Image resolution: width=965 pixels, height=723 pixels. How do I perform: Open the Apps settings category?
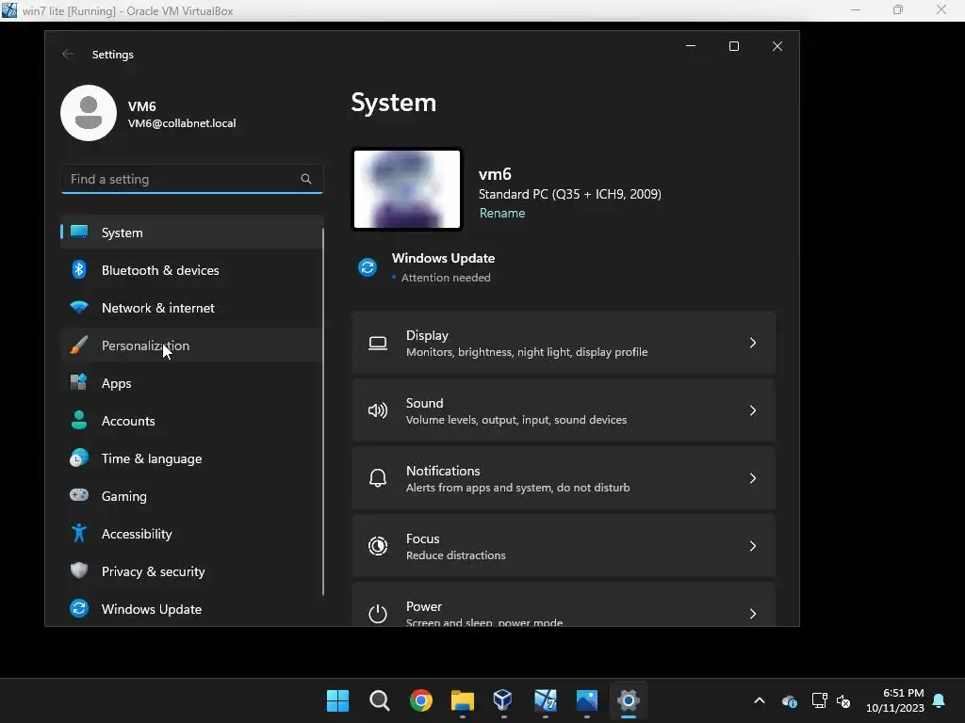pyautogui.click(x=191, y=383)
